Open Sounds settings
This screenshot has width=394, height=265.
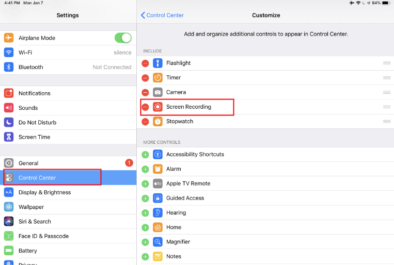(68, 108)
